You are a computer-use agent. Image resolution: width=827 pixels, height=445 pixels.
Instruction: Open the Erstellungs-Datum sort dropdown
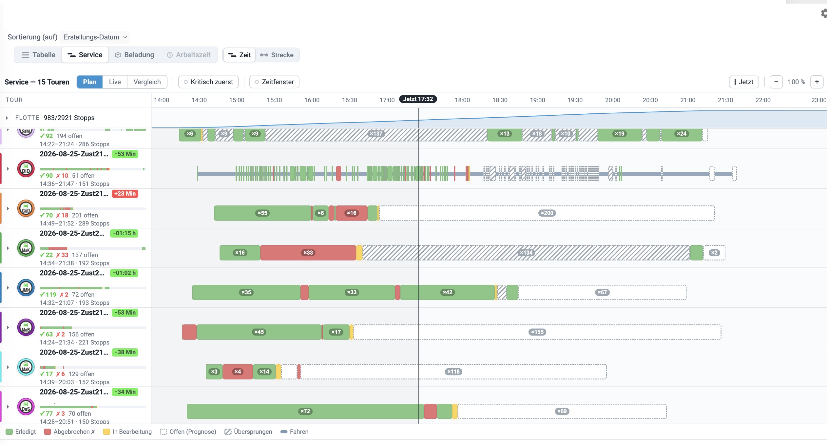(95, 37)
